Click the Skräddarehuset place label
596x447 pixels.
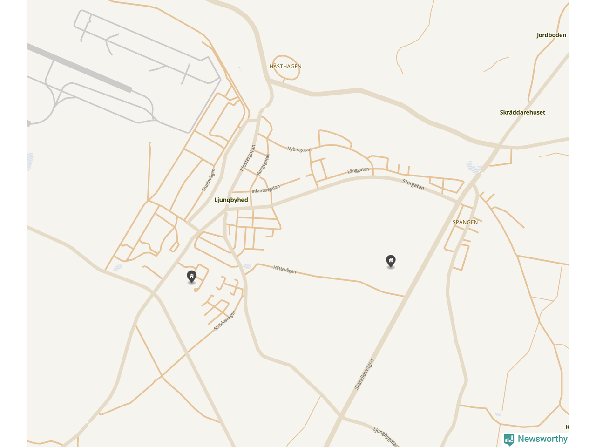click(522, 112)
